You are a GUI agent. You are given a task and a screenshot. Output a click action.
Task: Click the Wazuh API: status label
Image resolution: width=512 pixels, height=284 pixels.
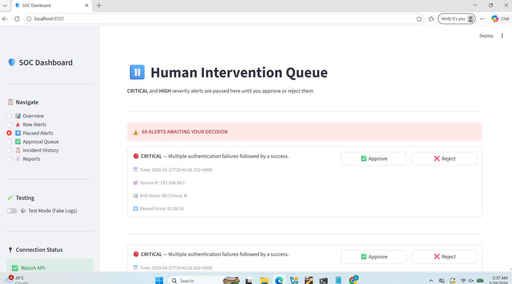pyautogui.click(x=33, y=268)
